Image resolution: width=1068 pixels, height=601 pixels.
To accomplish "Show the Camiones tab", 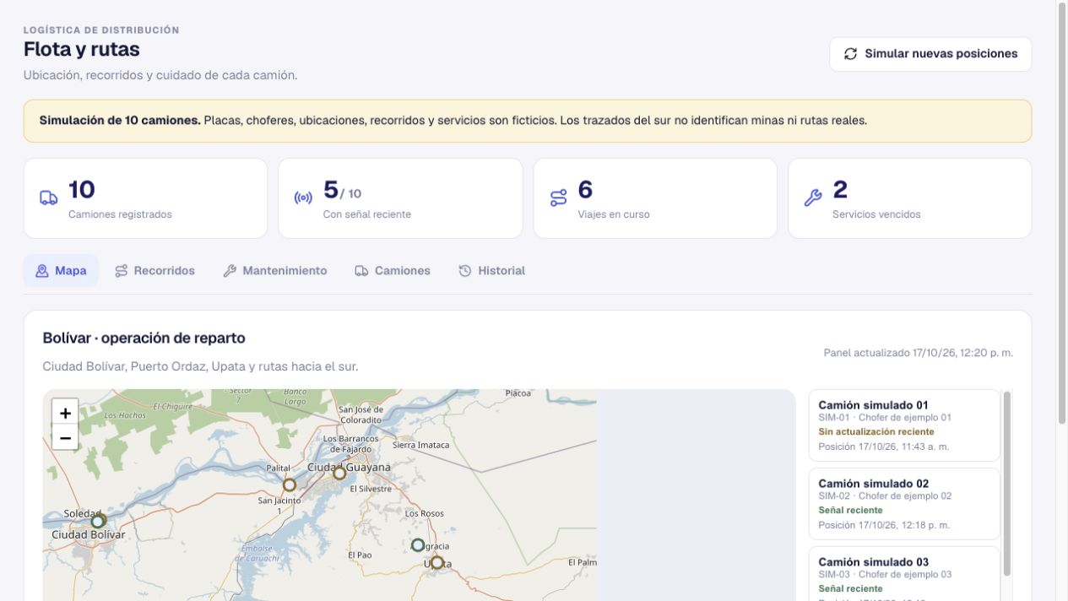I will (x=393, y=271).
